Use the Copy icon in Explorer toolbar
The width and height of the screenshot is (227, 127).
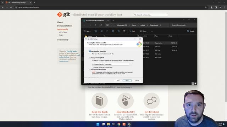pos(102,31)
